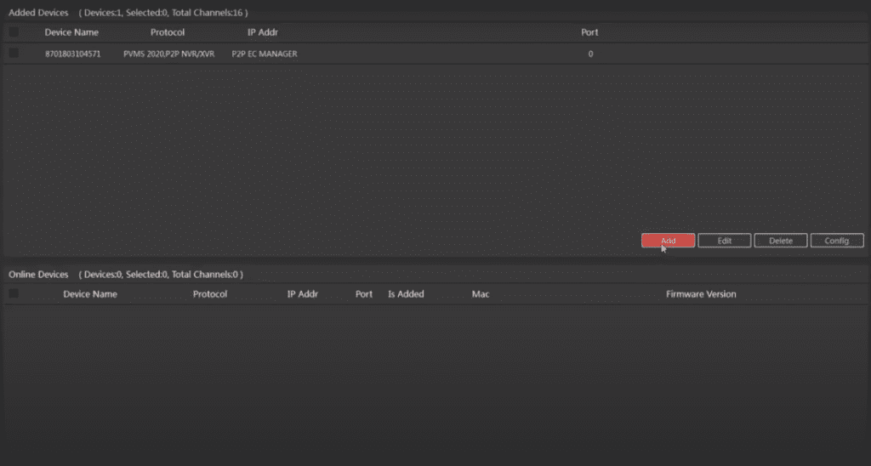
Task: Click Device Name header in Online Devices
Action: point(90,294)
